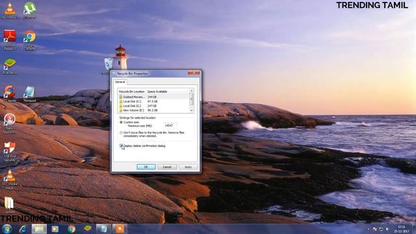Open the USB Disk Security shortcut
Image resolution: width=416 pixels, height=234 pixels.
[x=10, y=151]
